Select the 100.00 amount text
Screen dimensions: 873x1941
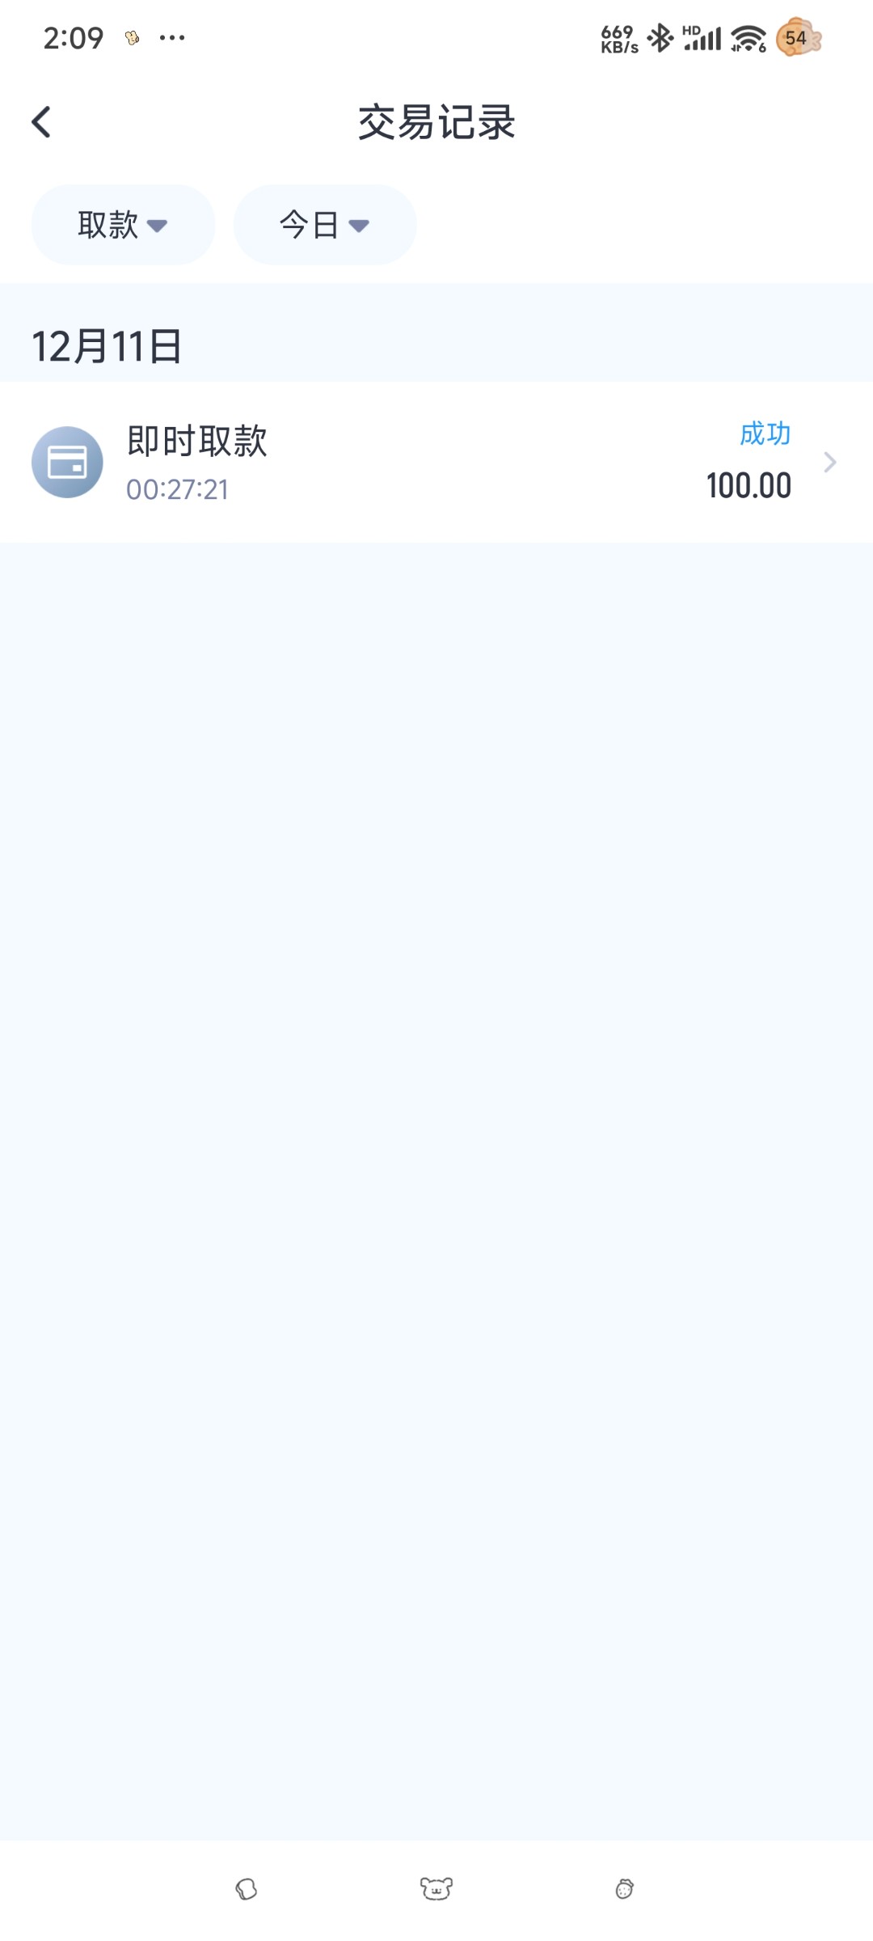[x=749, y=485]
